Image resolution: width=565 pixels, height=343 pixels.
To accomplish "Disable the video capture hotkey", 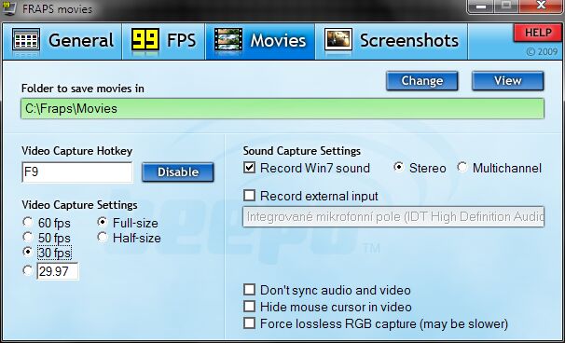I will [178, 172].
